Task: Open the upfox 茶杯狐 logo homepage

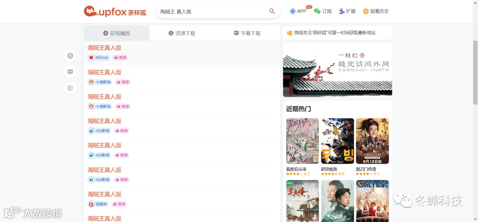Action: (x=115, y=11)
